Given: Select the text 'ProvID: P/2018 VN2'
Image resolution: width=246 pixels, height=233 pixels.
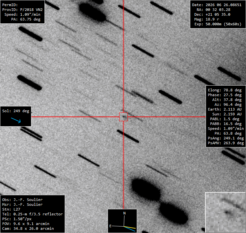Looking at the screenshot, I should 22,10.
